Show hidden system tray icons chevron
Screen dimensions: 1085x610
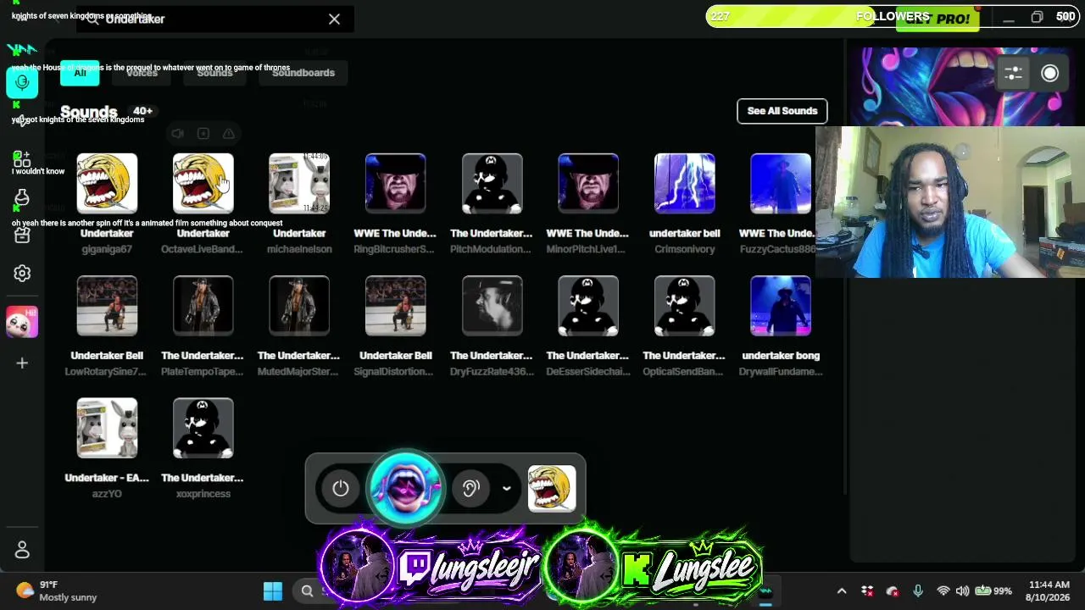pyautogui.click(x=842, y=591)
